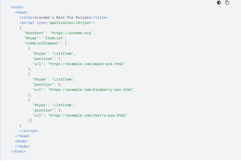Screen dimensions: 241x161
Task: Click the cherry-pie.html URL string
Action: (87, 115)
